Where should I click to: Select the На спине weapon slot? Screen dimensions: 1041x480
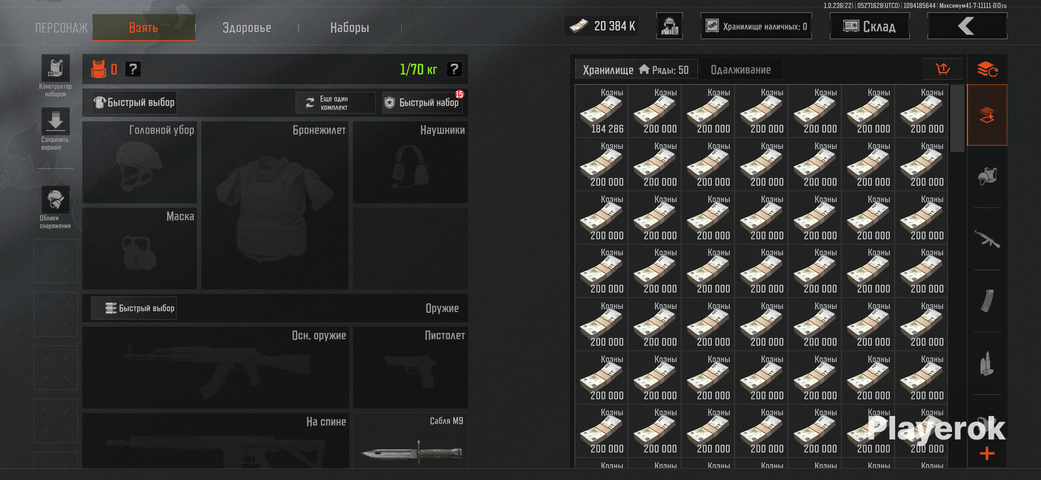click(216, 440)
